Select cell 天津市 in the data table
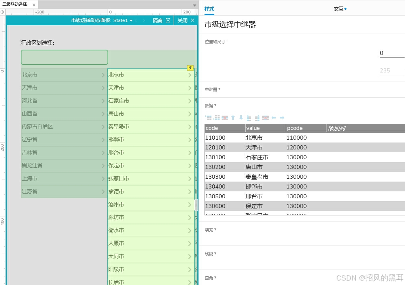This screenshot has height=285, width=405. (x=266, y=147)
